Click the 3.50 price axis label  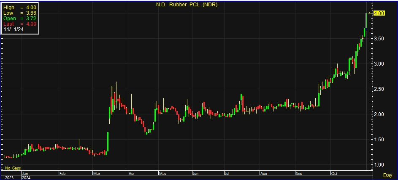[x=379, y=39]
